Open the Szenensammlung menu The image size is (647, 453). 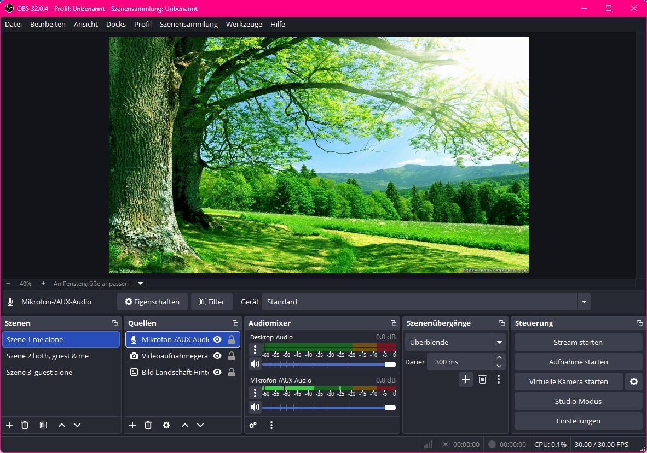tap(188, 24)
